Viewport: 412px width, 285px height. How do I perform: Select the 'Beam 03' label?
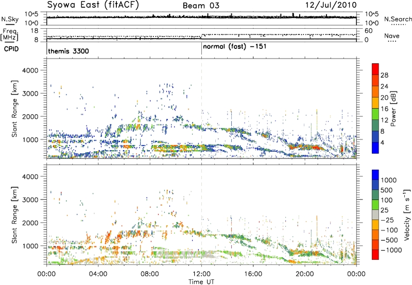(201, 6)
